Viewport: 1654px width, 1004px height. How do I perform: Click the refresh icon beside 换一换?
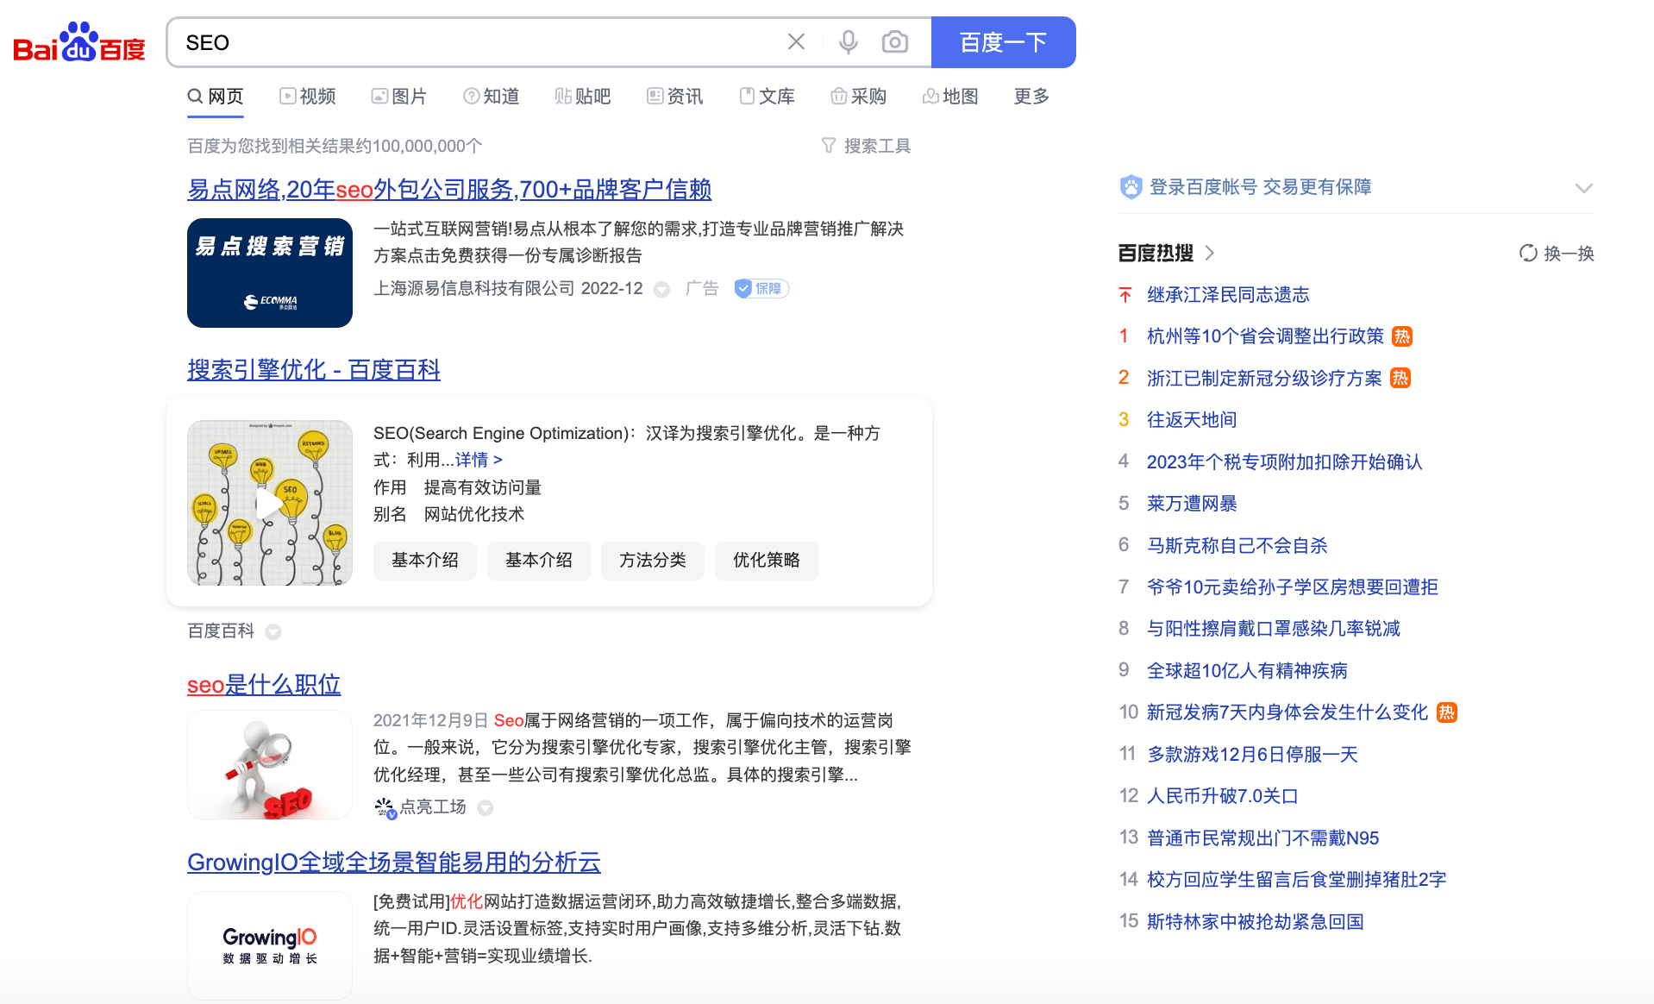1528,253
